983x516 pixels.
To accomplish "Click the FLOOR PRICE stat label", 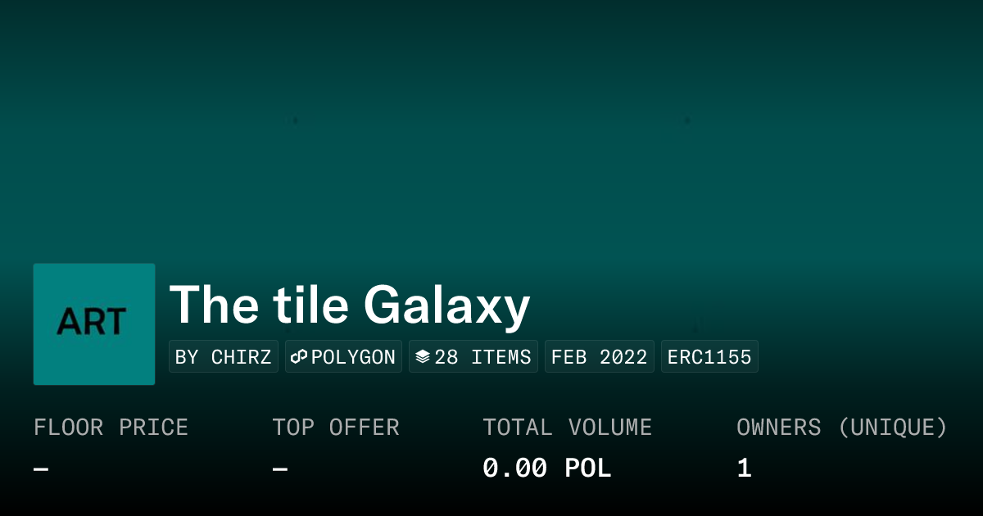I will coord(111,428).
